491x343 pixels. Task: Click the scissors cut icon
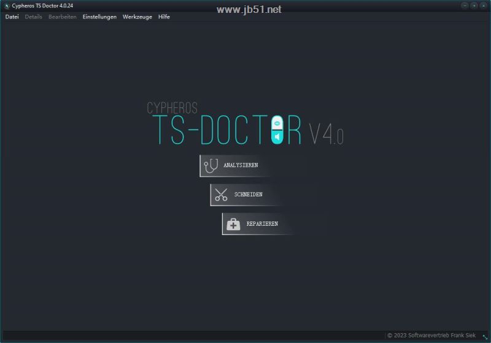pos(221,195)
